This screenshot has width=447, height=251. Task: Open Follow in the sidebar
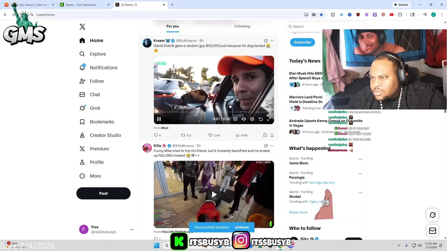(x=92, y=81)
